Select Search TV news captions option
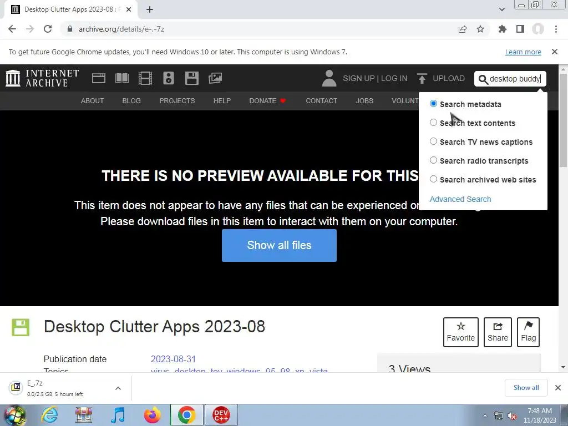Viewport: 568px width, 426px height. coord(433,141)
